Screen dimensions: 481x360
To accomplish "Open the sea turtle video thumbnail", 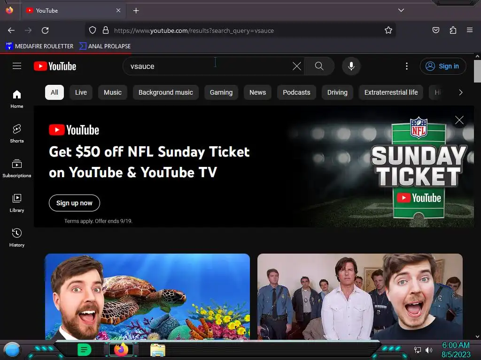I will (147, 296).
